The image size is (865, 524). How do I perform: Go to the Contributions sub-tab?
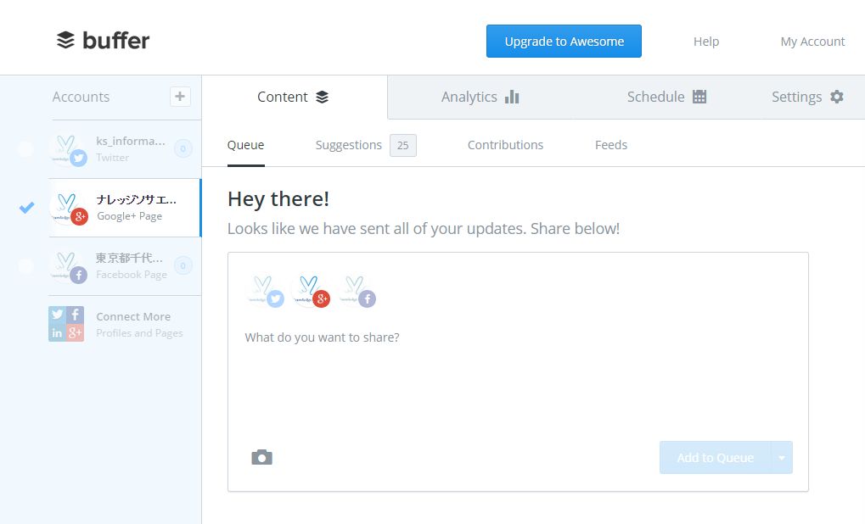point(505,145)
